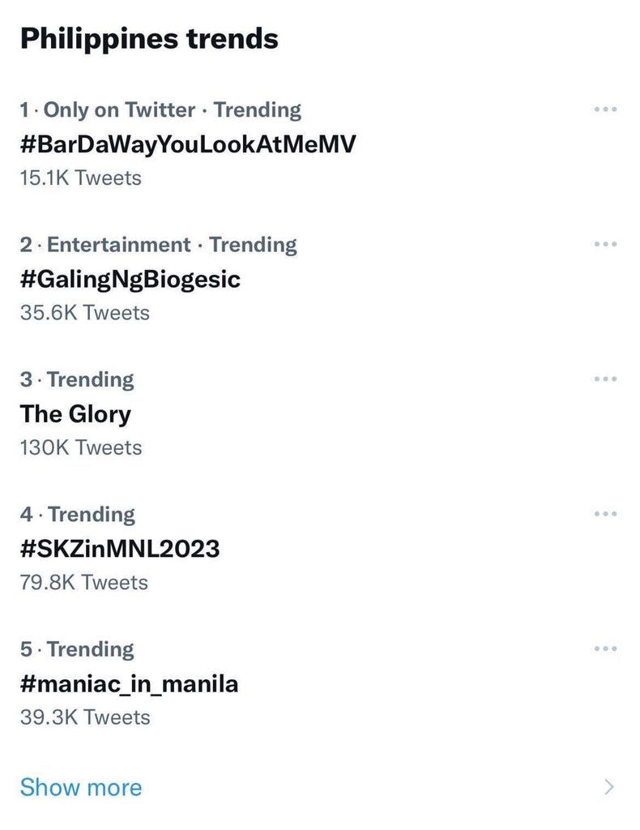
Task: Open the #GalingNgBiogesic hashtag trend
Action: point(130,280)
